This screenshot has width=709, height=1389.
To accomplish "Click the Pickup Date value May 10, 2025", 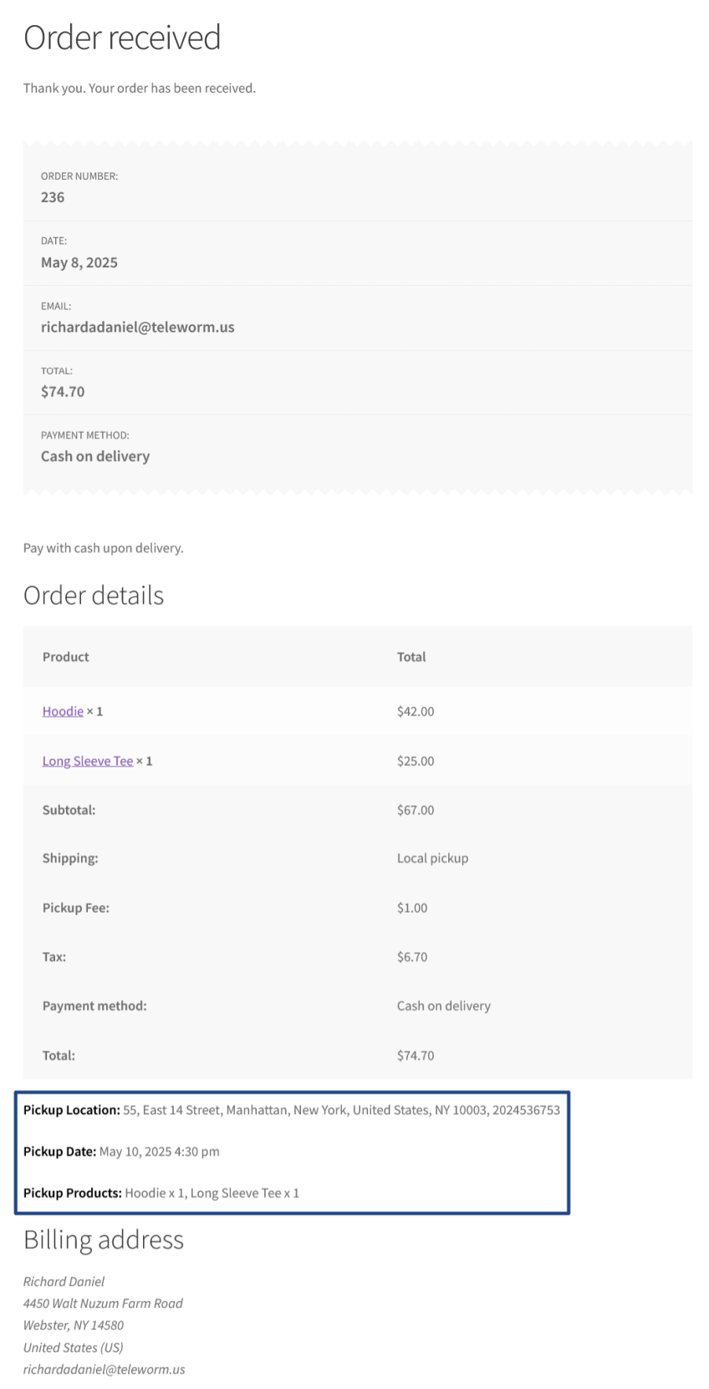I will [x=159, y=1151].
